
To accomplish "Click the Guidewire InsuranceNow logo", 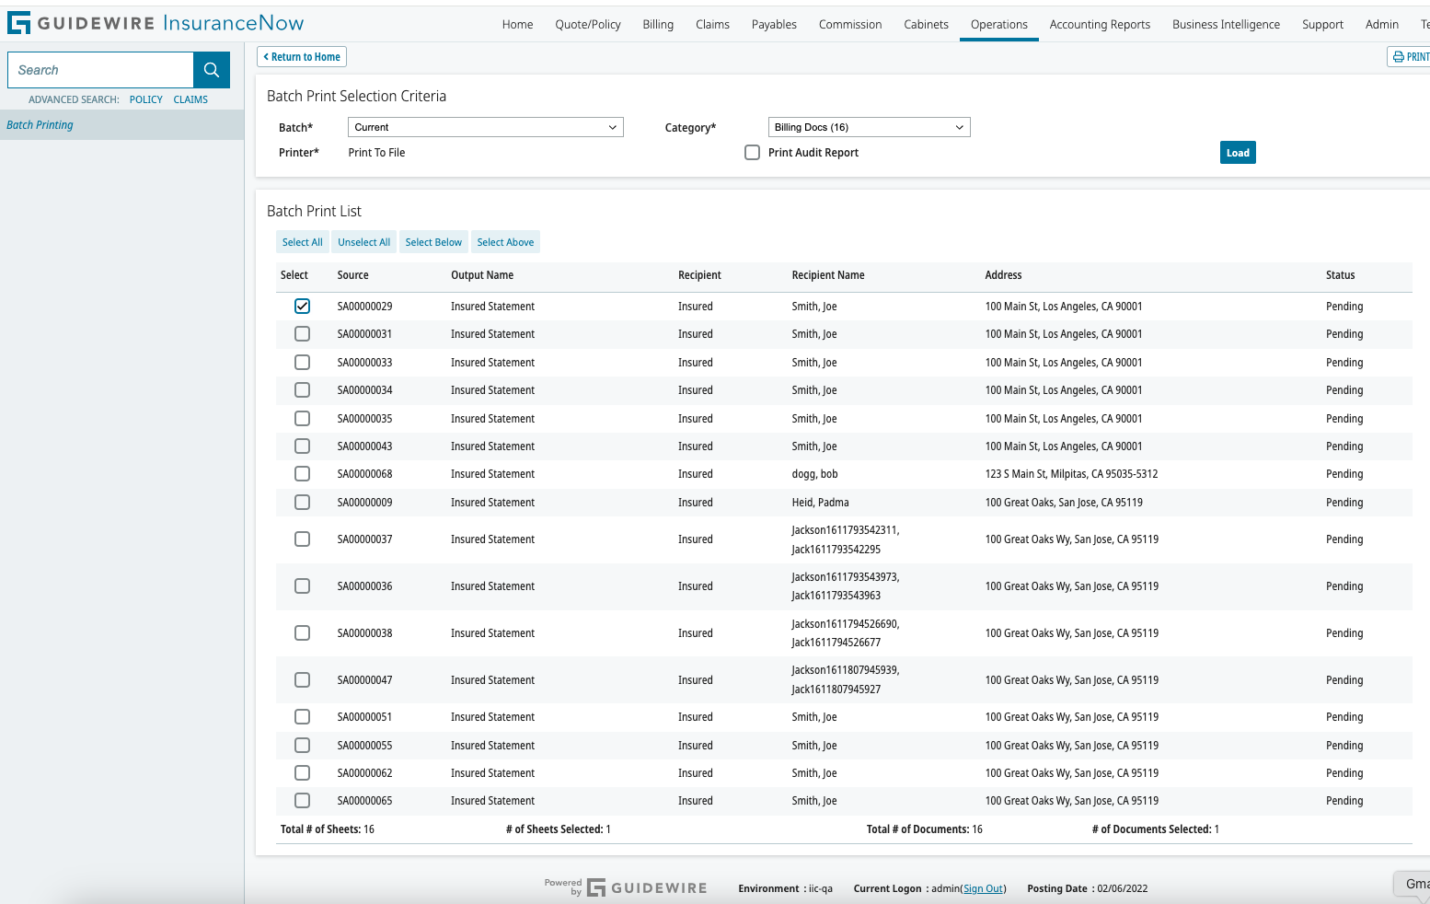I will (x=156, y=23).
